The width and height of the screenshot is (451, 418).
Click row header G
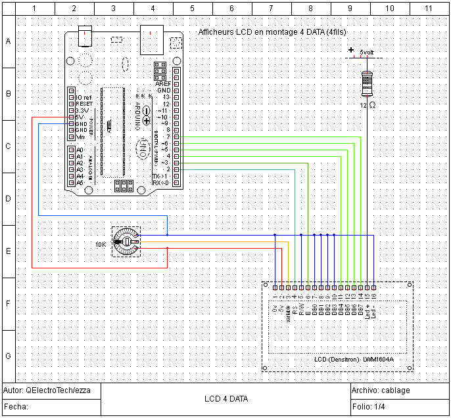coord(9,356)
